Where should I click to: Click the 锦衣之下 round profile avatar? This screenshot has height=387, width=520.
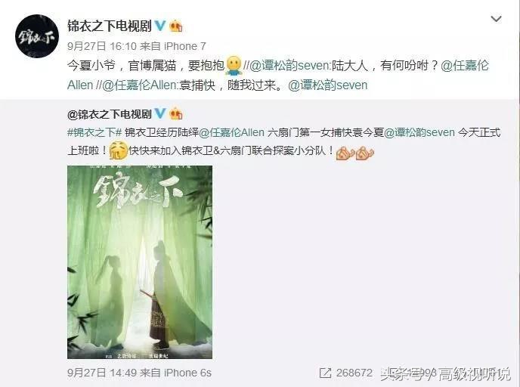coord(37,36)
